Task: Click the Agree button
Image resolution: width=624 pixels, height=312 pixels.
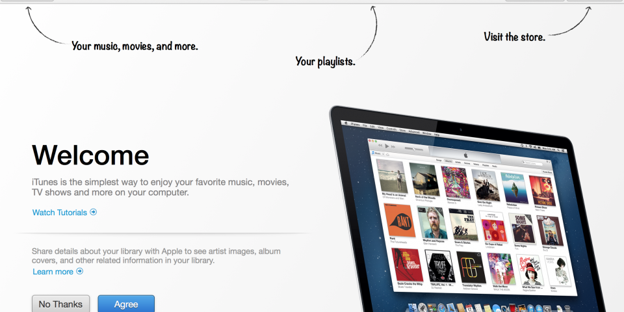Action: pyautogui.click(x=126, y=304)
